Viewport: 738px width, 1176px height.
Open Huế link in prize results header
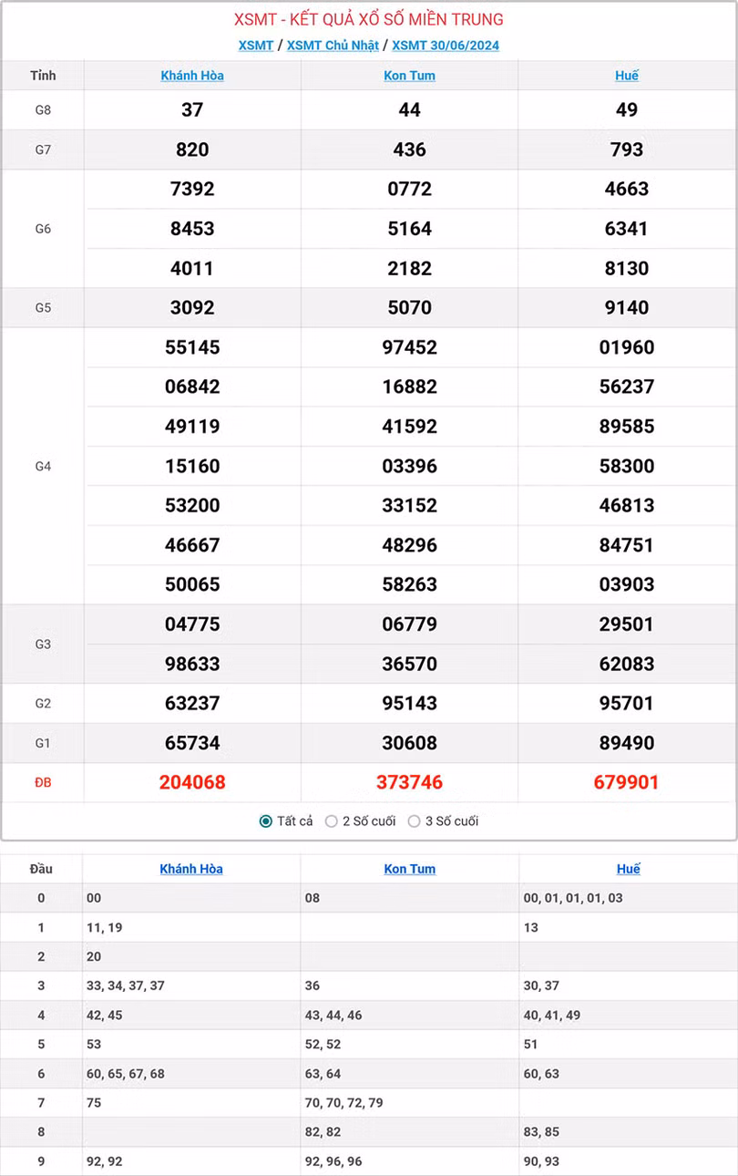(x=627, y=76)
